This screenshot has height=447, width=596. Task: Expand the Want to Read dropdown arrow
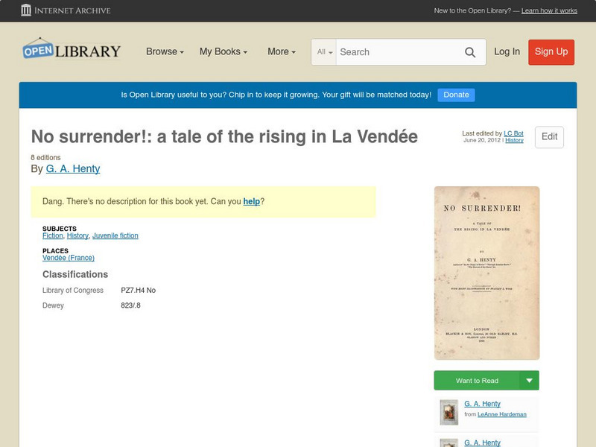(530, 381)
